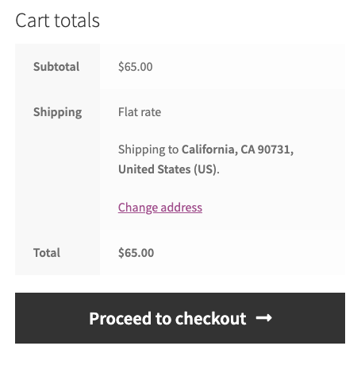The width and height of the screenshot is (361, 373).
Task: Click the United States (US) text
Action: tap(168, 169)
